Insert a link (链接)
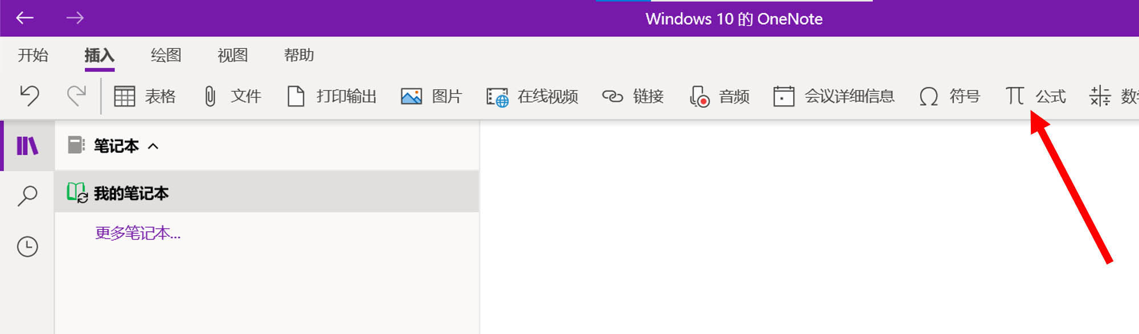 pos(633,96)
